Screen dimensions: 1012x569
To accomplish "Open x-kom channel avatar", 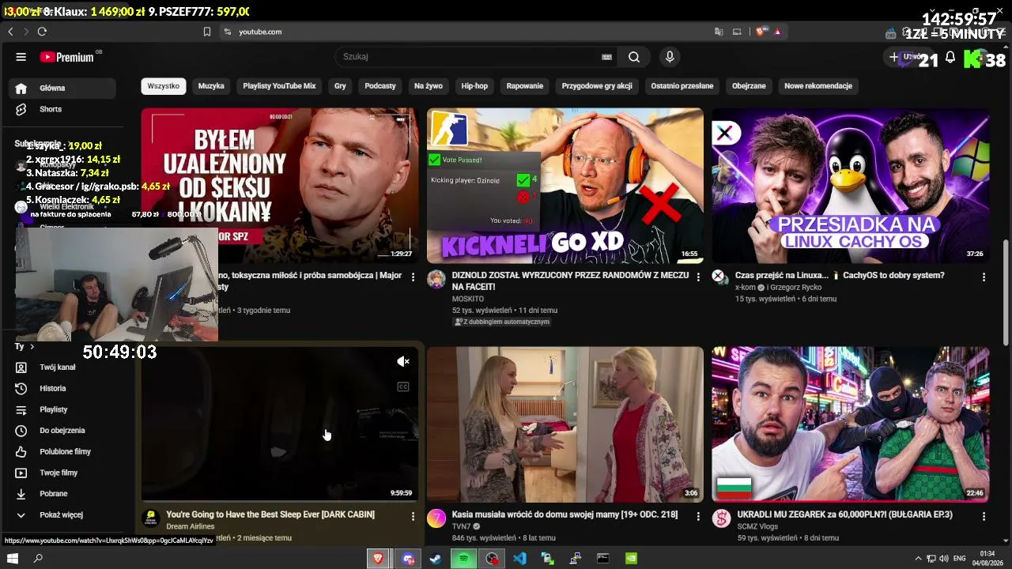I will point(719,276).
